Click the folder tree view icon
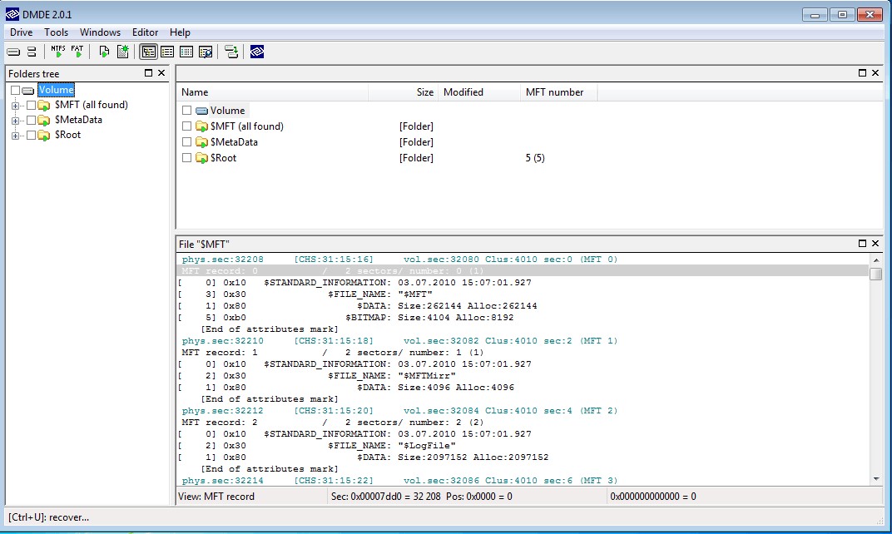This screenshot has height=534, width=892. tap(148, 52)
